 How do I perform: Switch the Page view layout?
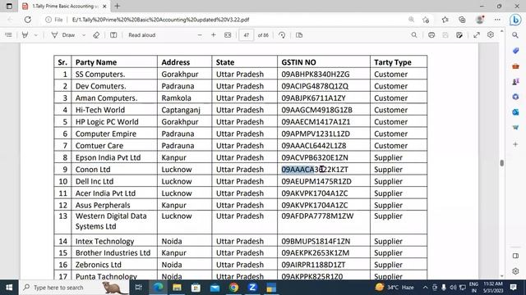299,34
